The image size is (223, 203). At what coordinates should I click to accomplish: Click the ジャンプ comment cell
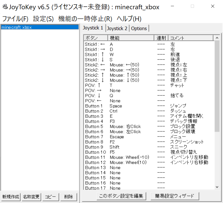pyautogui.click(x=178, y=106)
